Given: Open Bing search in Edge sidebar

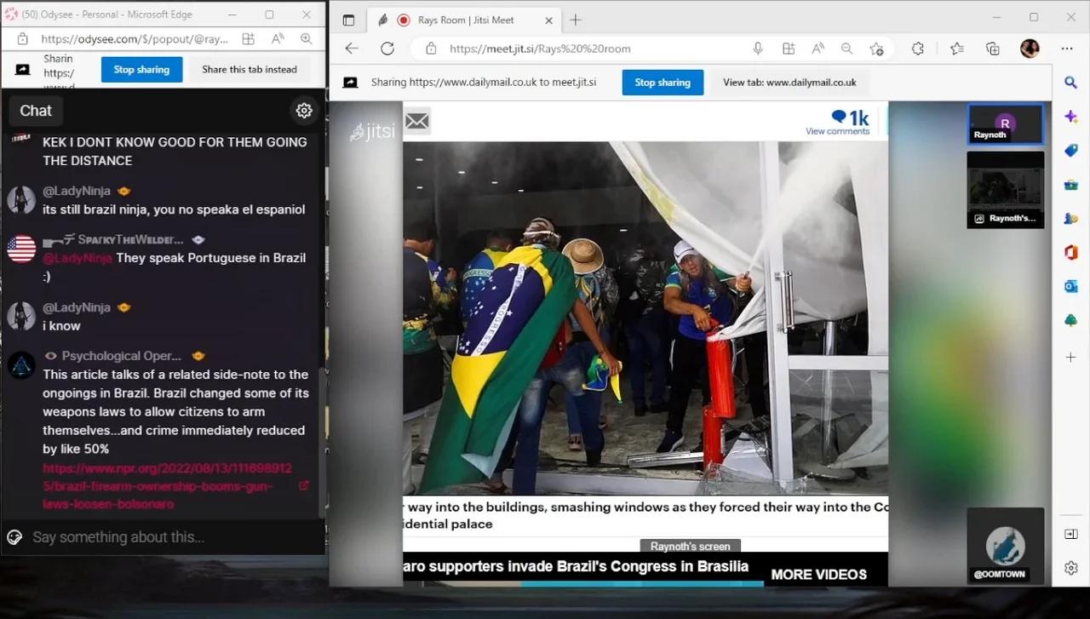Looking at the screenshot, I should tap(1070, 83).
